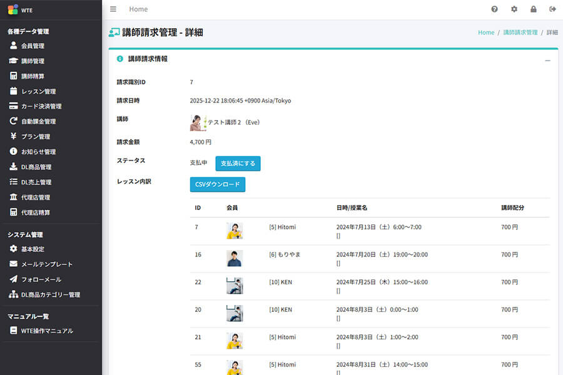Open the settings gear icon in header
The width and height of the screenshot is (563, 375).
pyautogui.click(x=514, y=9)
